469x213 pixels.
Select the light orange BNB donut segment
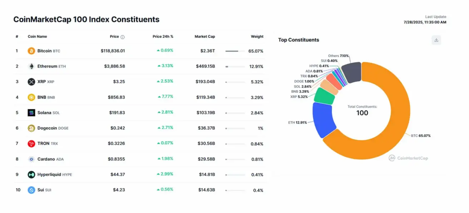329,87
